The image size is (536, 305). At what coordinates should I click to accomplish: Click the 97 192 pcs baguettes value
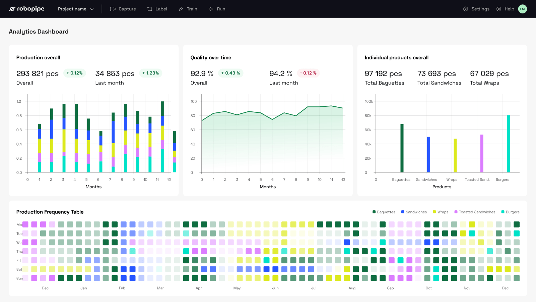click(383, 73)
